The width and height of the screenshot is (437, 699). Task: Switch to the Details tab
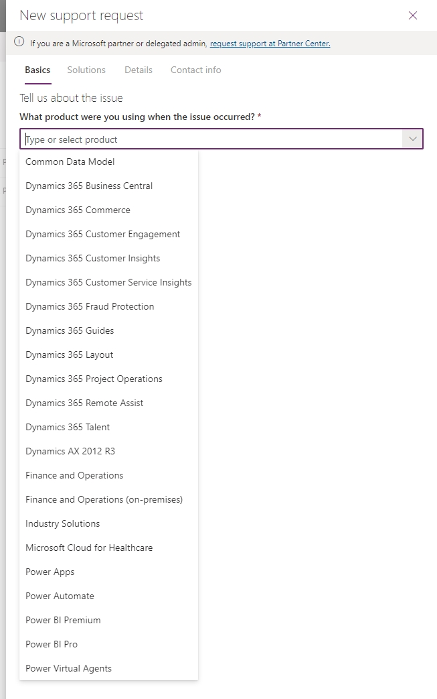click(139, 70)
